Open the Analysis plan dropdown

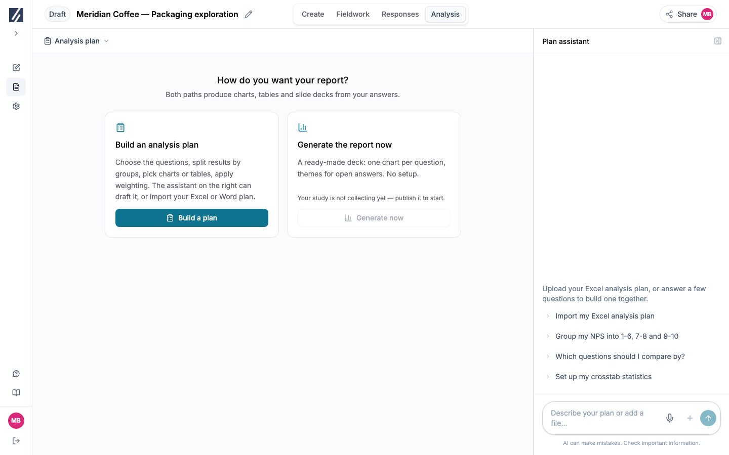pos(76,41)
